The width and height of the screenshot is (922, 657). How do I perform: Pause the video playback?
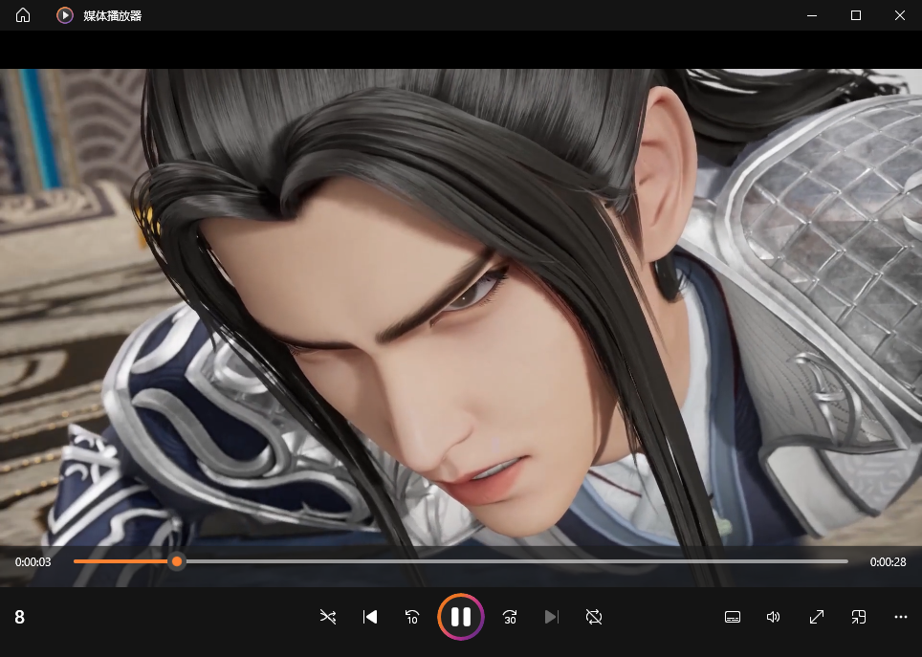(461, 617)
